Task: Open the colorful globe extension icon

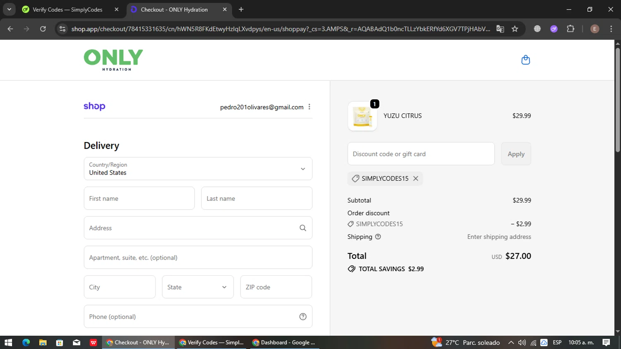Action: pos(537,29)
